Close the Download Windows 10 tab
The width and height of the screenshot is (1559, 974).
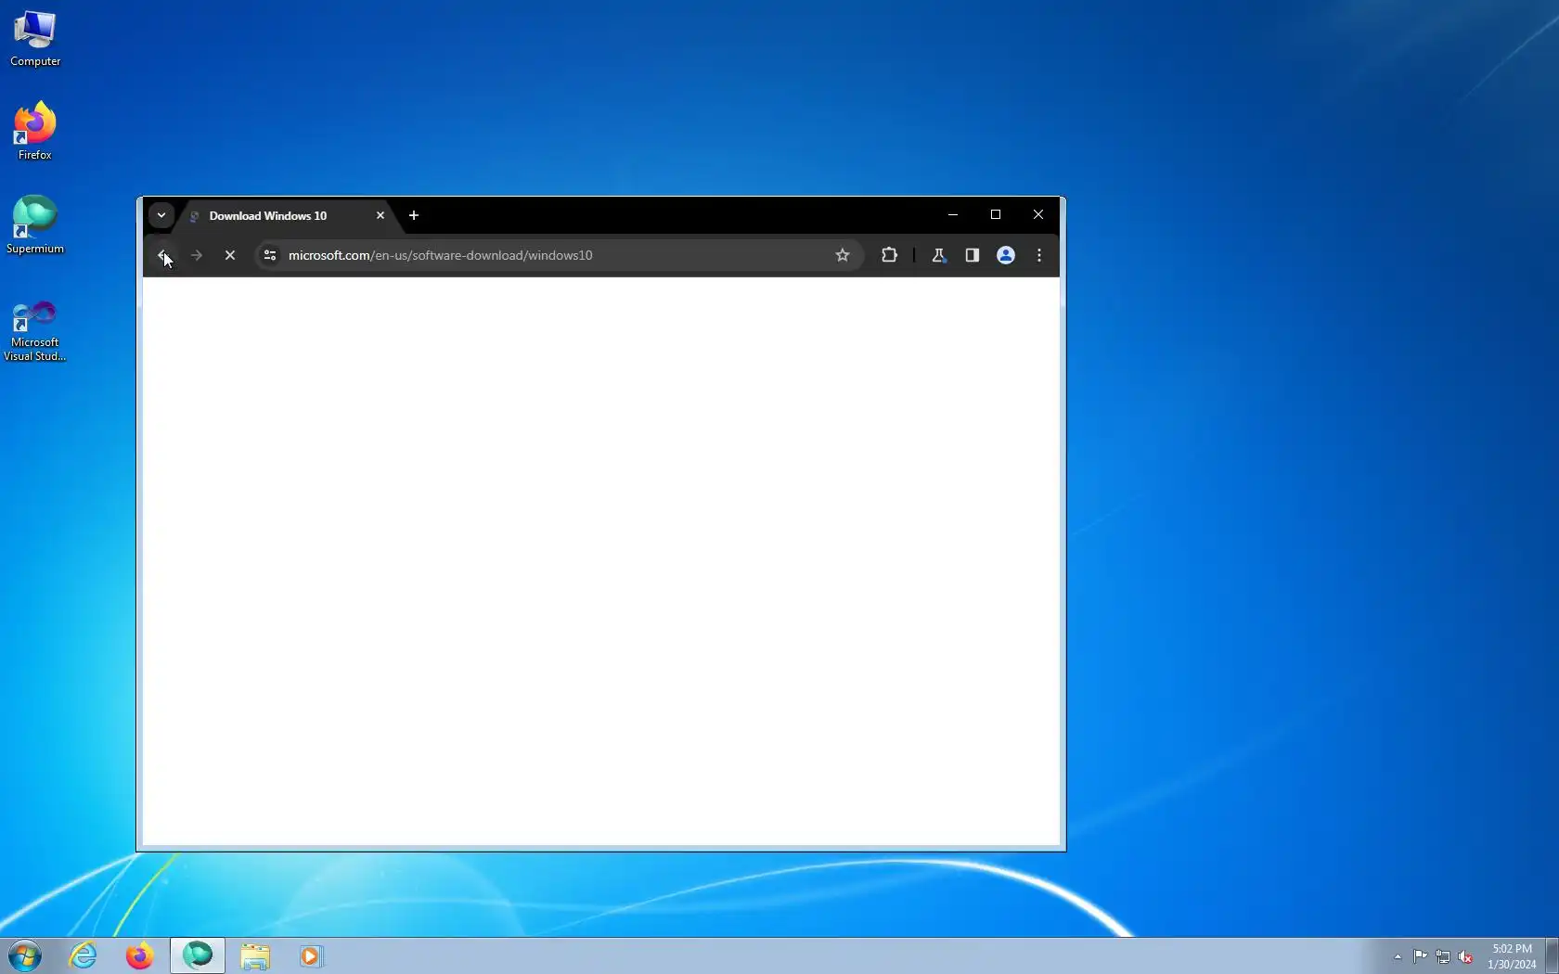click(x=380, y=215)
